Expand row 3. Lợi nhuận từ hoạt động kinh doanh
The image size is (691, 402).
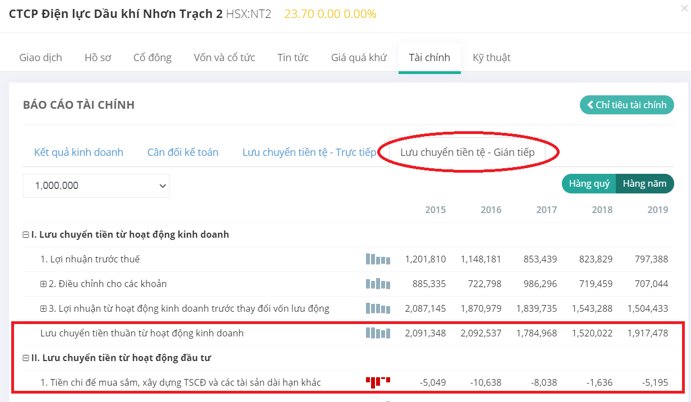[43, 309]
